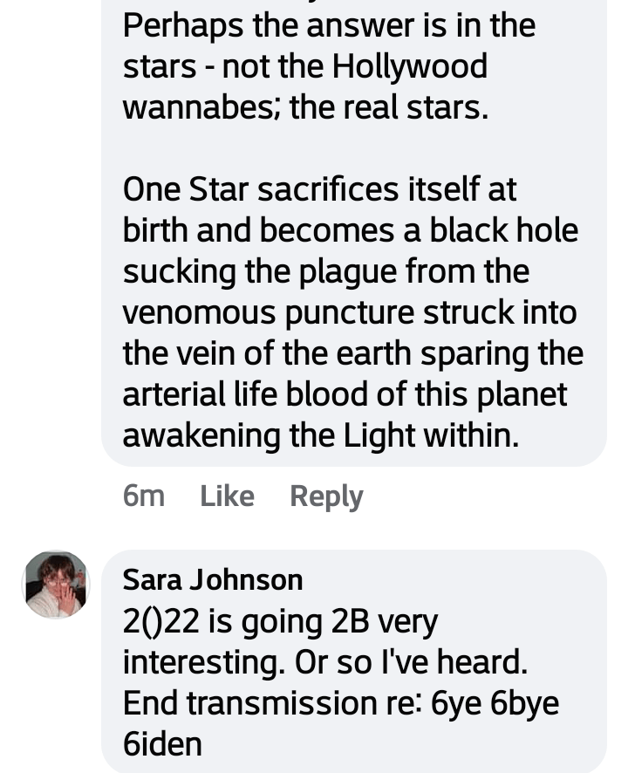Click the line 'awakening the Light within.'
The height and width of the screenshot is (773, 628).
coord(320,435)
